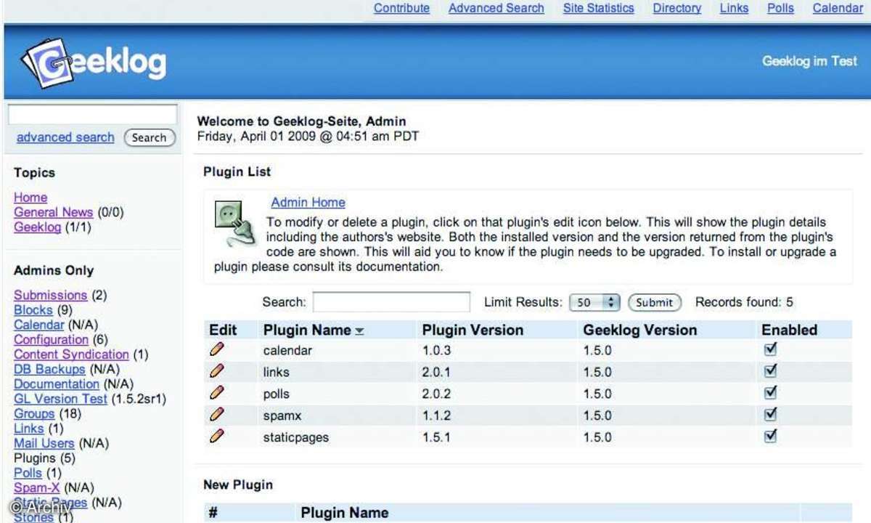Screen dimensions: 871x523
Task: Click the Plugin Version column header
Action: (x=473, y=330)
